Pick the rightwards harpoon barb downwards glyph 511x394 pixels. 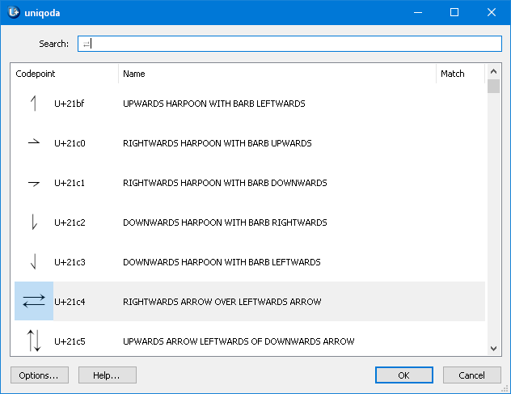pos(34,183)
